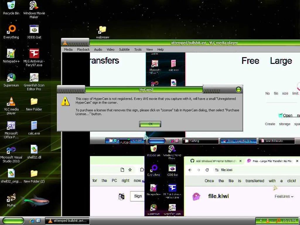Open the wabreaw folder shortcut
Image resolution: width=300 pixels, height=225 pixels.
[103, 32]
